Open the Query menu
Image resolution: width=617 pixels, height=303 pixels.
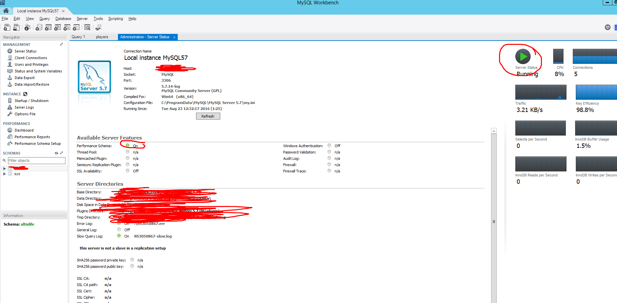coord(45,19)
